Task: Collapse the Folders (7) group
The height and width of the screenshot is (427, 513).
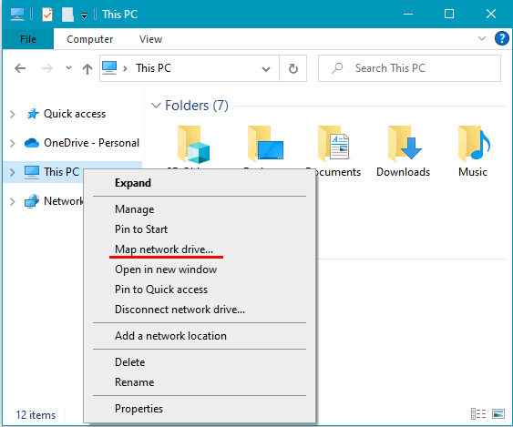Action: [x=156, y=106]
